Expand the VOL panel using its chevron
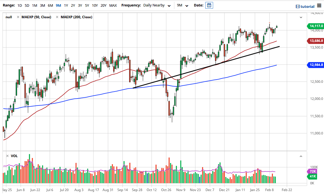Image resolution: width=324 pixels, height=195 pixels. point(301,156)
